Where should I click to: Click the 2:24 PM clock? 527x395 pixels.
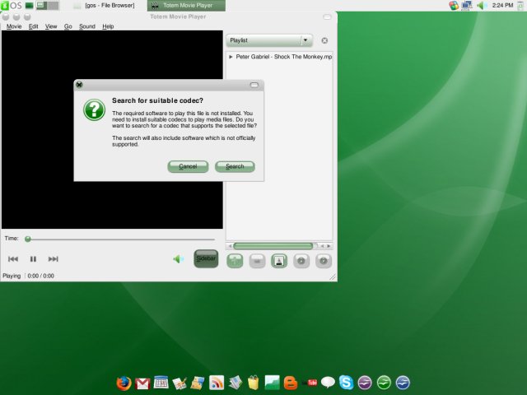(x=502, y=6)
